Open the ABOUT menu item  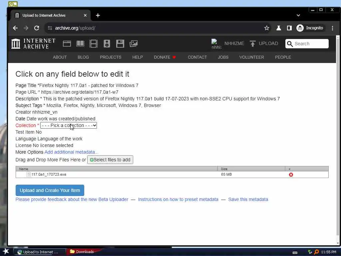(60, 57)
